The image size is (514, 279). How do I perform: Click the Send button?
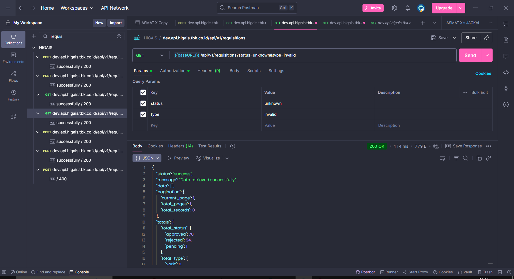(470, 55)
